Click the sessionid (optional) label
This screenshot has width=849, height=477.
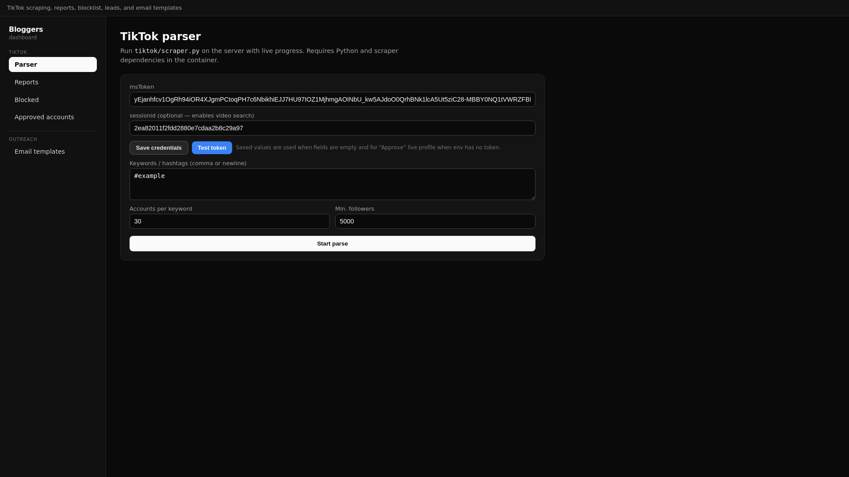191,116
